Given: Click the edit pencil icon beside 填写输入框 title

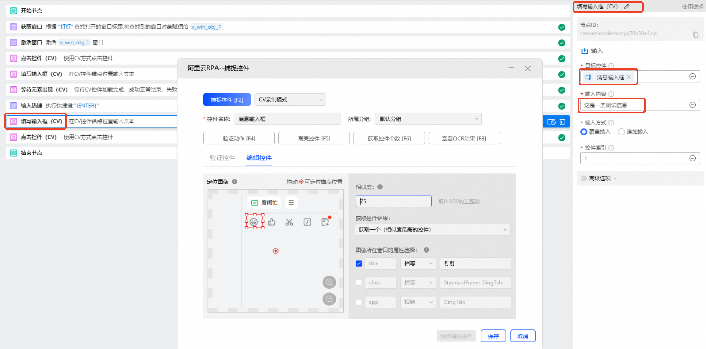Looking at the screenshot, I should pos(627,7).
